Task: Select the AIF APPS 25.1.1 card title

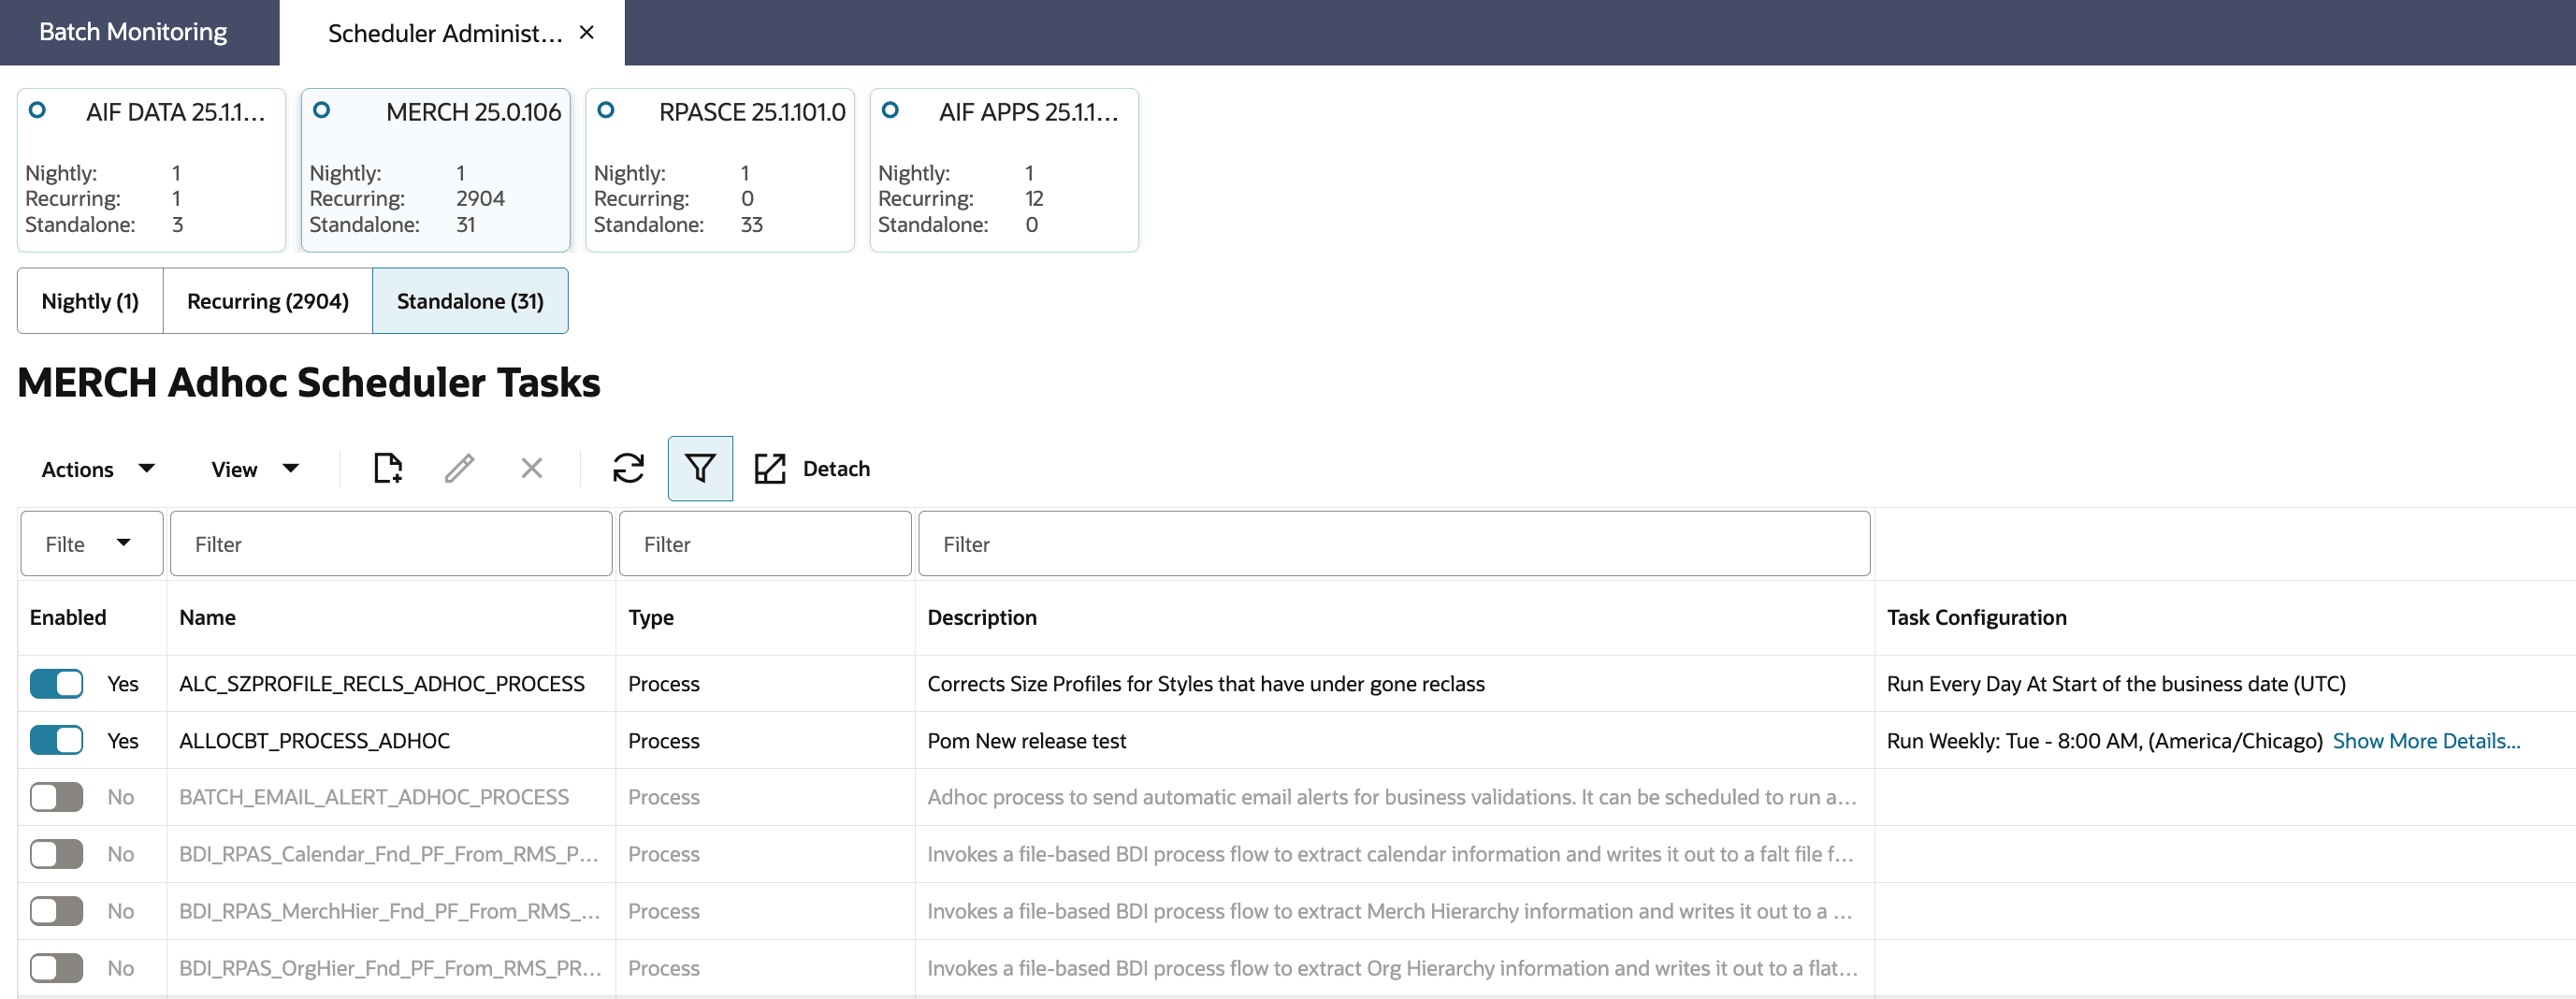Action: click(x=1028, y=112)
